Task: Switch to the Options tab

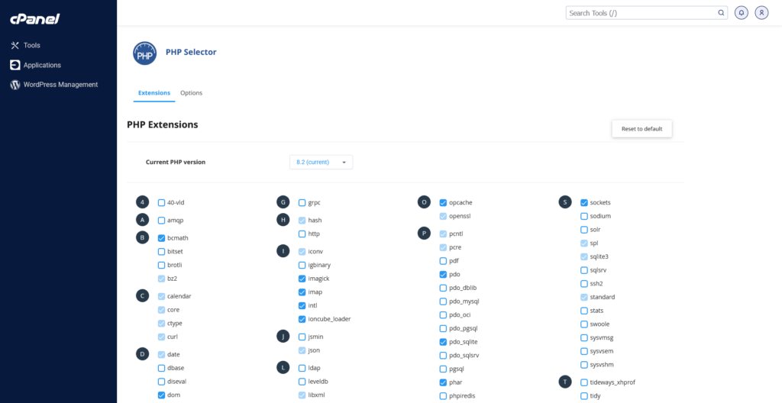Action: pyautogui.click(x=191, y=93)
